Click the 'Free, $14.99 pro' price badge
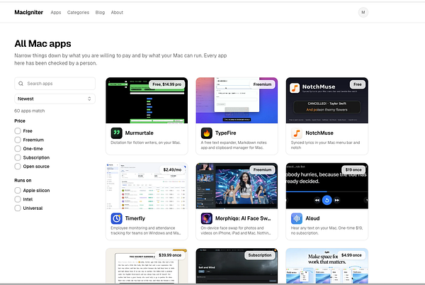The image size is (425, 285). pyautogui.click(x=167, y=84)
